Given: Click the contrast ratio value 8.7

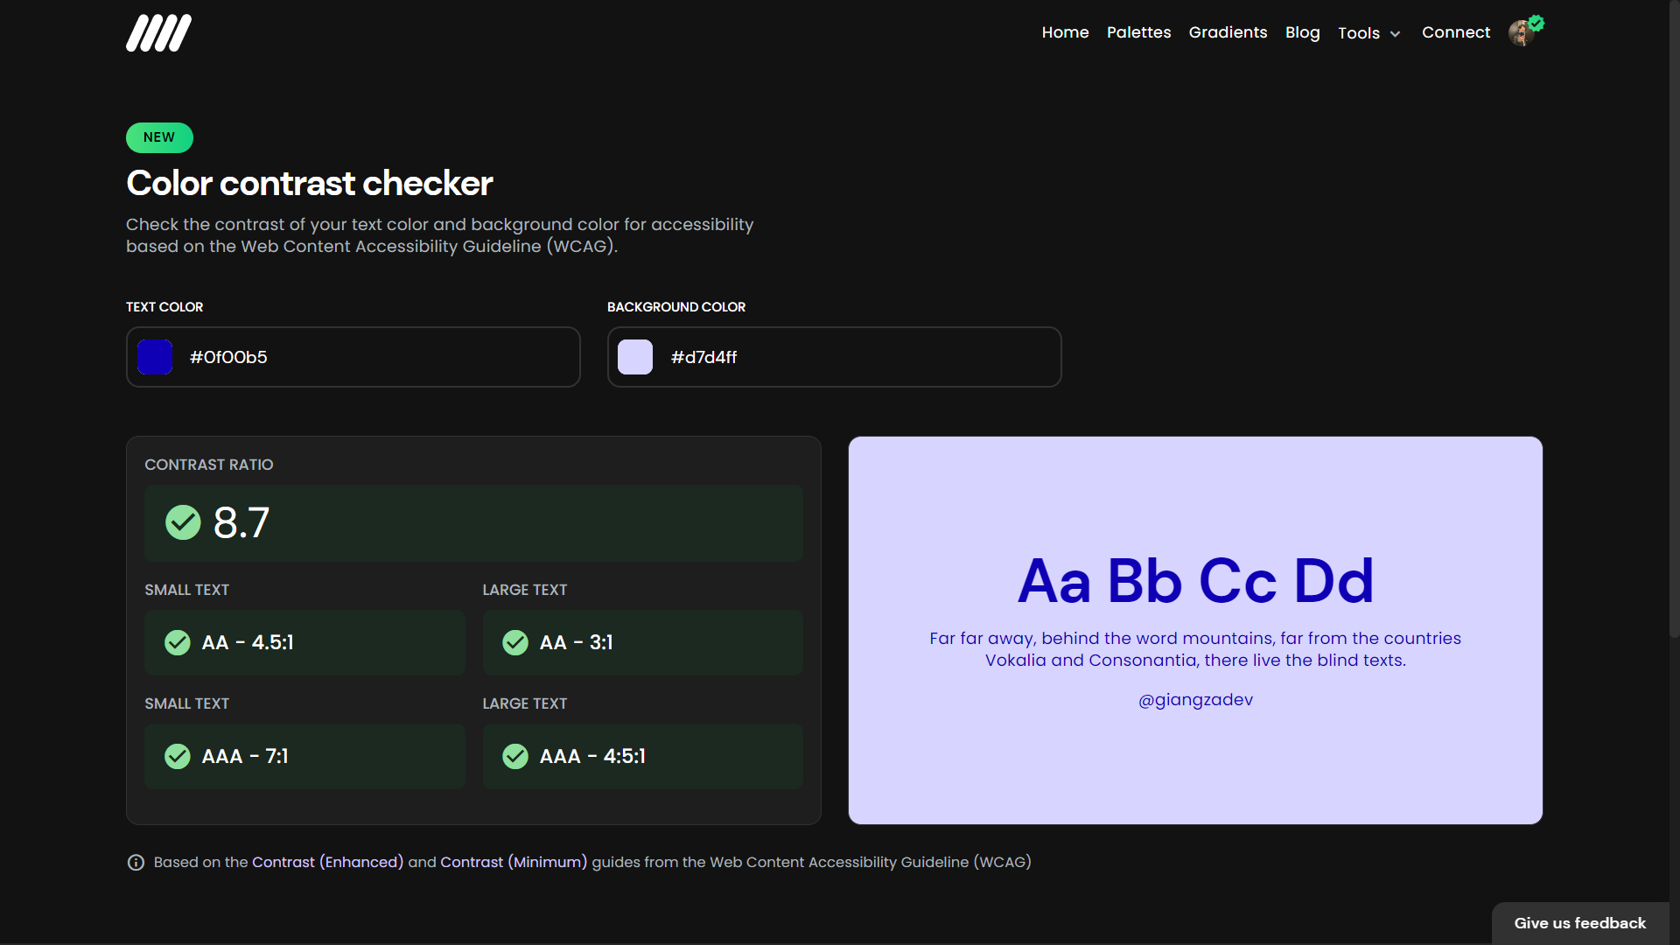Looking at the screenshot, I should point(241,523).
